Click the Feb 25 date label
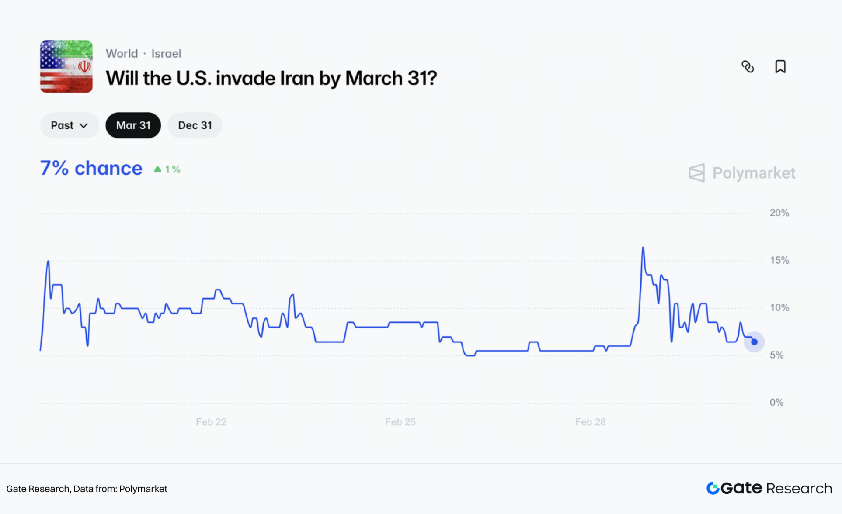842x514 pixels. (400, 422)
